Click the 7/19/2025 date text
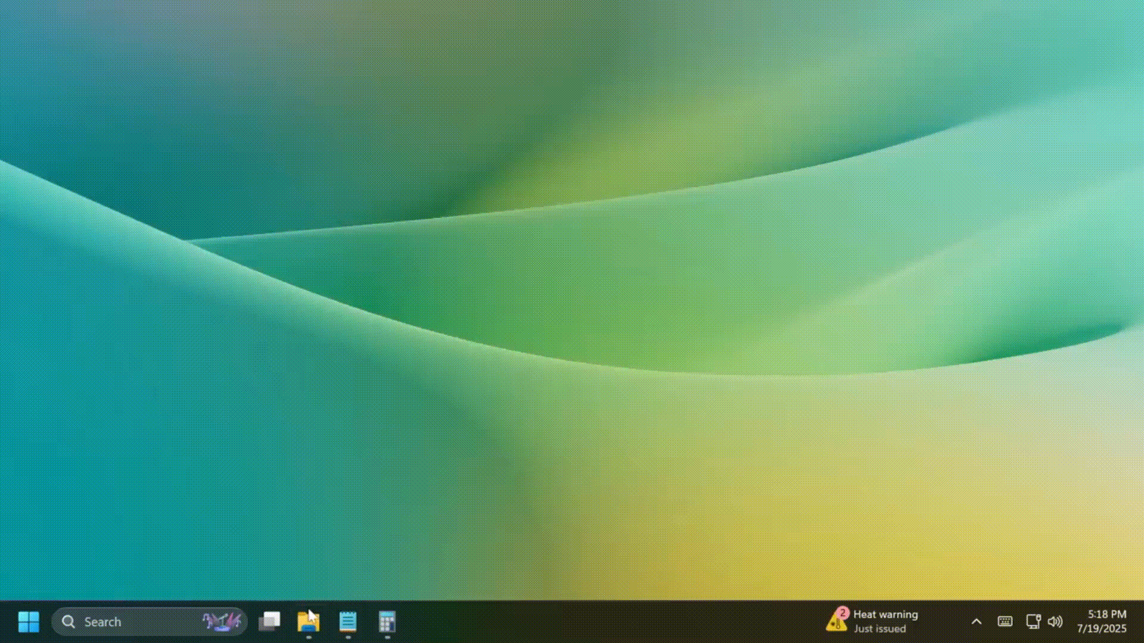Image resolution: width=1144 pixels, height=643 pixels. click(x=1102, y=629)
